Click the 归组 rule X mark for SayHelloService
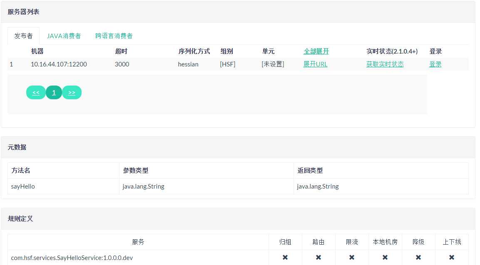Image resolution: width=480 pixels, height=265 pixels. point(285,258)
